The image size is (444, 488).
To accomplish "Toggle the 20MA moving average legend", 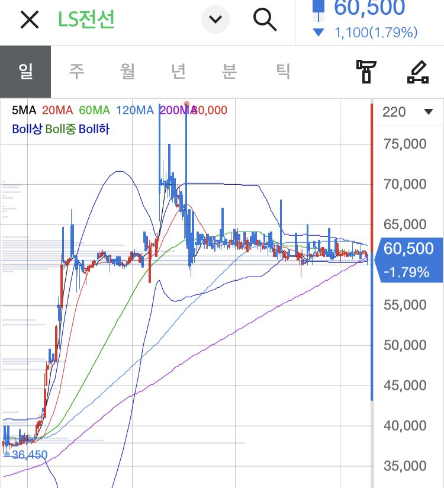I will (x=57, y=110).
